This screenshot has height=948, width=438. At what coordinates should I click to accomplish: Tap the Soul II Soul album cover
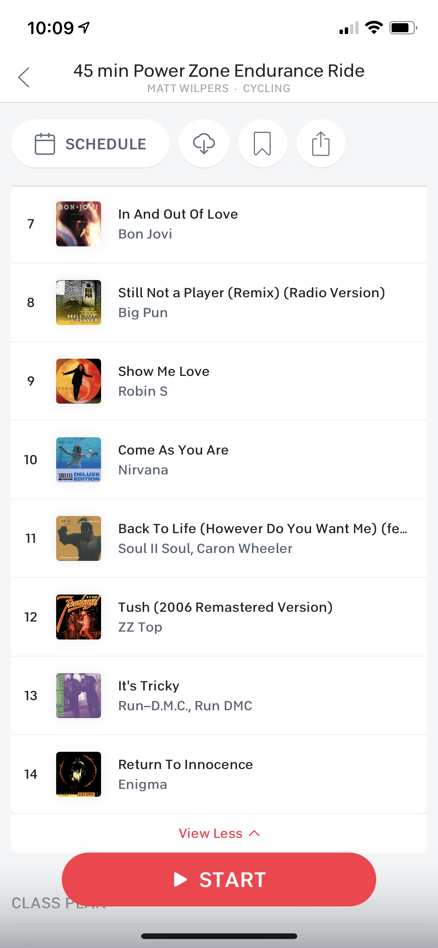[79, 538]
